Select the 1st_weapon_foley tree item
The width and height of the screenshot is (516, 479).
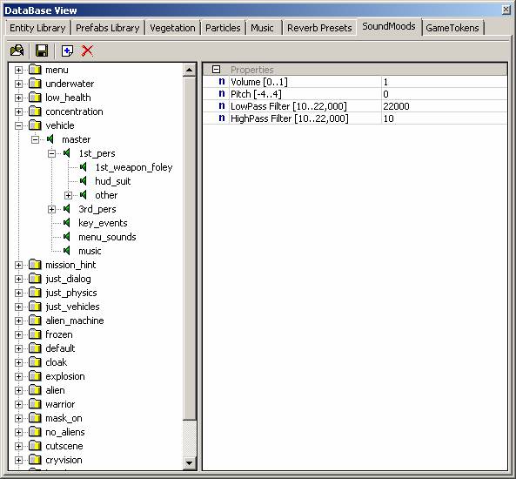(x=134, y=167)
